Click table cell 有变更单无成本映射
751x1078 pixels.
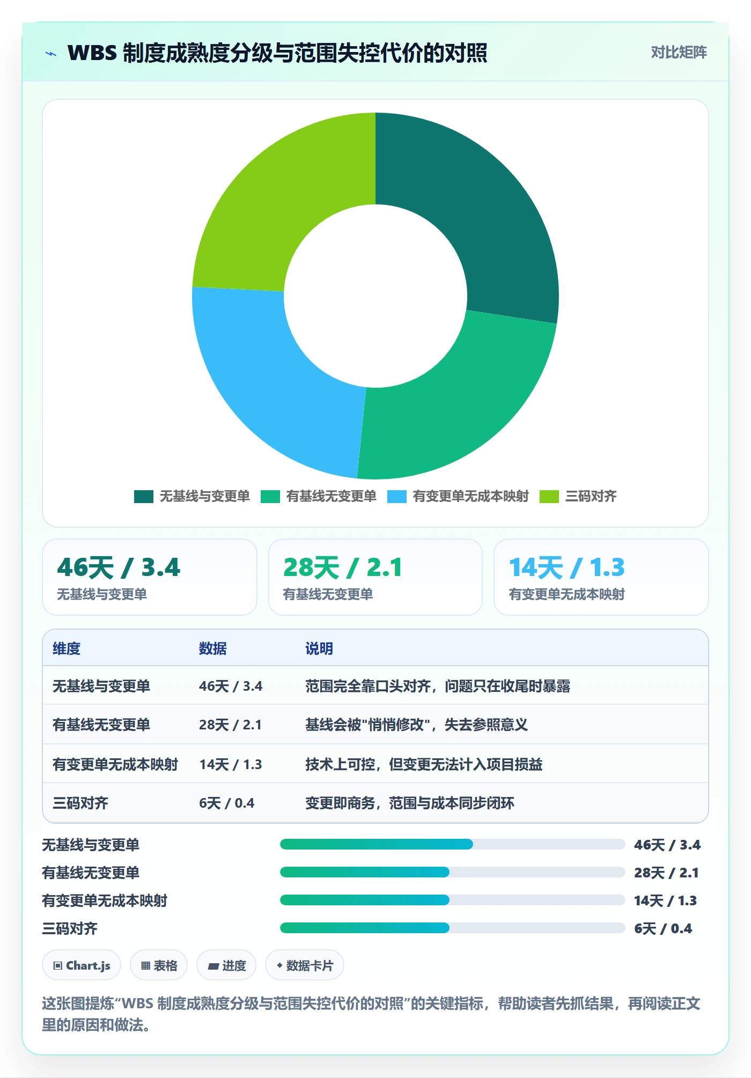coord(115,764)
